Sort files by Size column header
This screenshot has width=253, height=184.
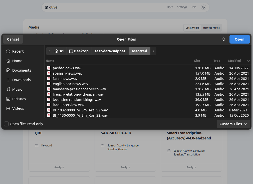[x=197, y=61]
